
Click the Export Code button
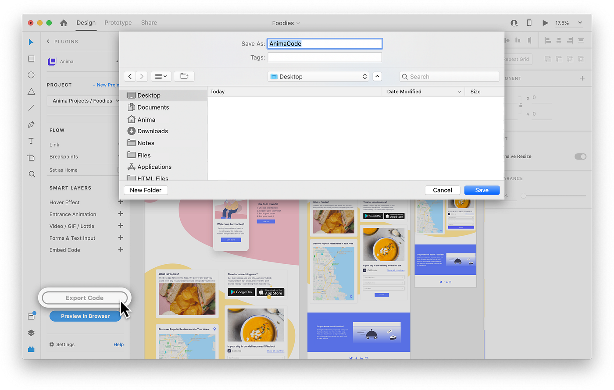pos(85,298)
